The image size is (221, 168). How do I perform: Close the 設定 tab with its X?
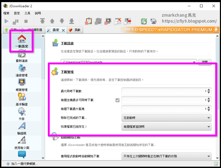pos(63,30)
